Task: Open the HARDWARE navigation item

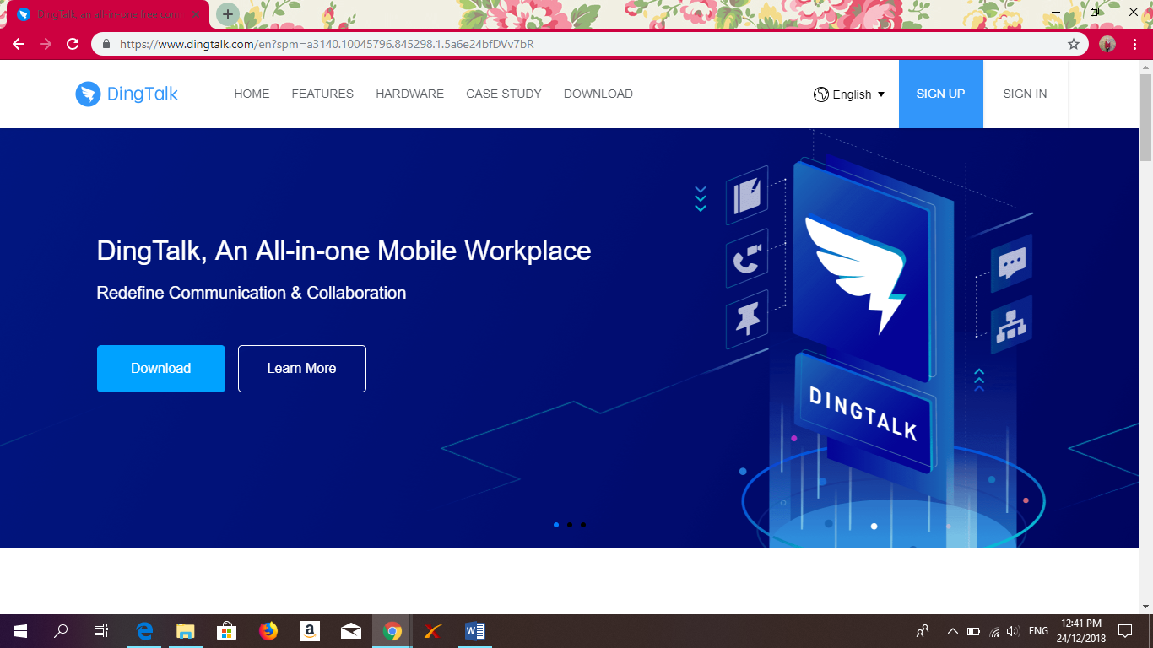Action: point(409,94)
